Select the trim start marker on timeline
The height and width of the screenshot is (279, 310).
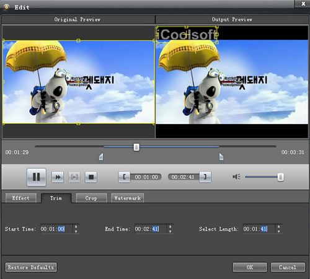(101, 157)
